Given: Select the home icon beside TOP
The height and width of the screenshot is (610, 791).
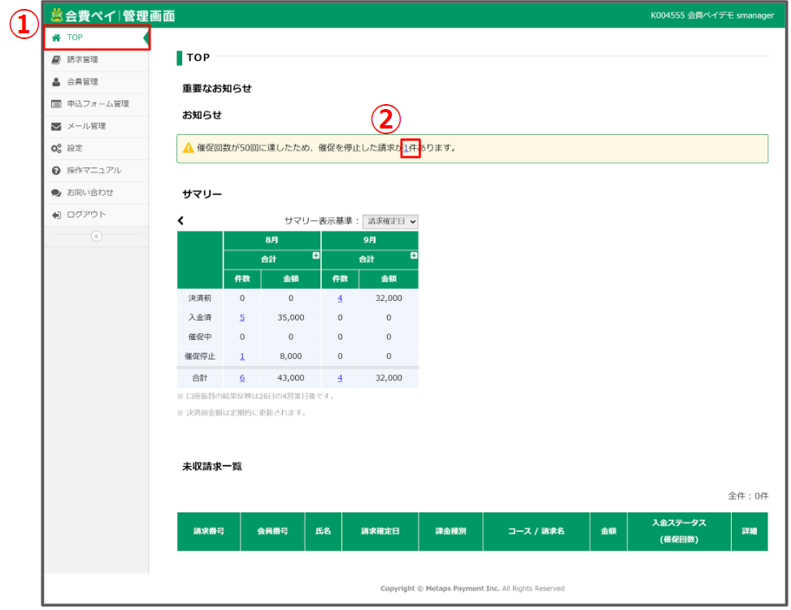Looking at the screenshot, I should click(54, 37).
